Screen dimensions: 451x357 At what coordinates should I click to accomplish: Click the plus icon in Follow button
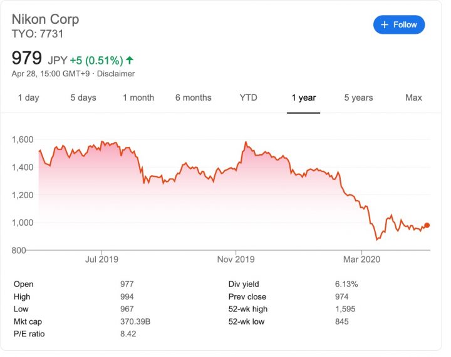point(384,25)
